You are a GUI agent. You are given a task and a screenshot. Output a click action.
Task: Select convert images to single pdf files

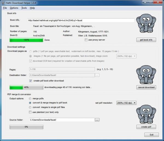31,107
